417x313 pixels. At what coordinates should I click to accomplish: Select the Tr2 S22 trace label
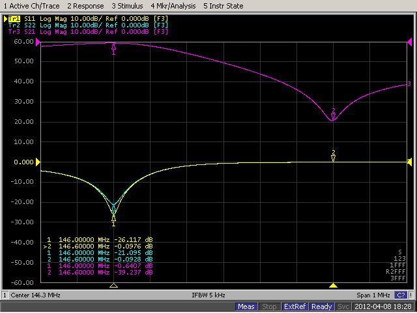pyautogui.click(x=88, y=25)
